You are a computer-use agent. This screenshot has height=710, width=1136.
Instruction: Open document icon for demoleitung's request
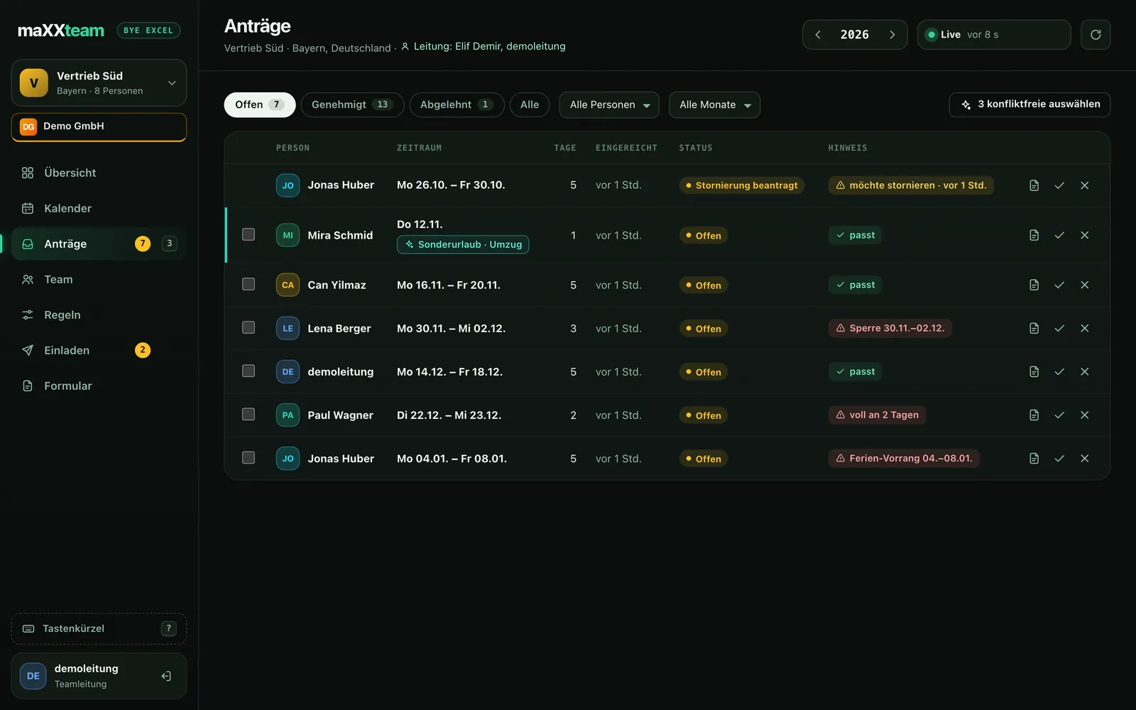pyautogui.click(x=1034, y=371)
